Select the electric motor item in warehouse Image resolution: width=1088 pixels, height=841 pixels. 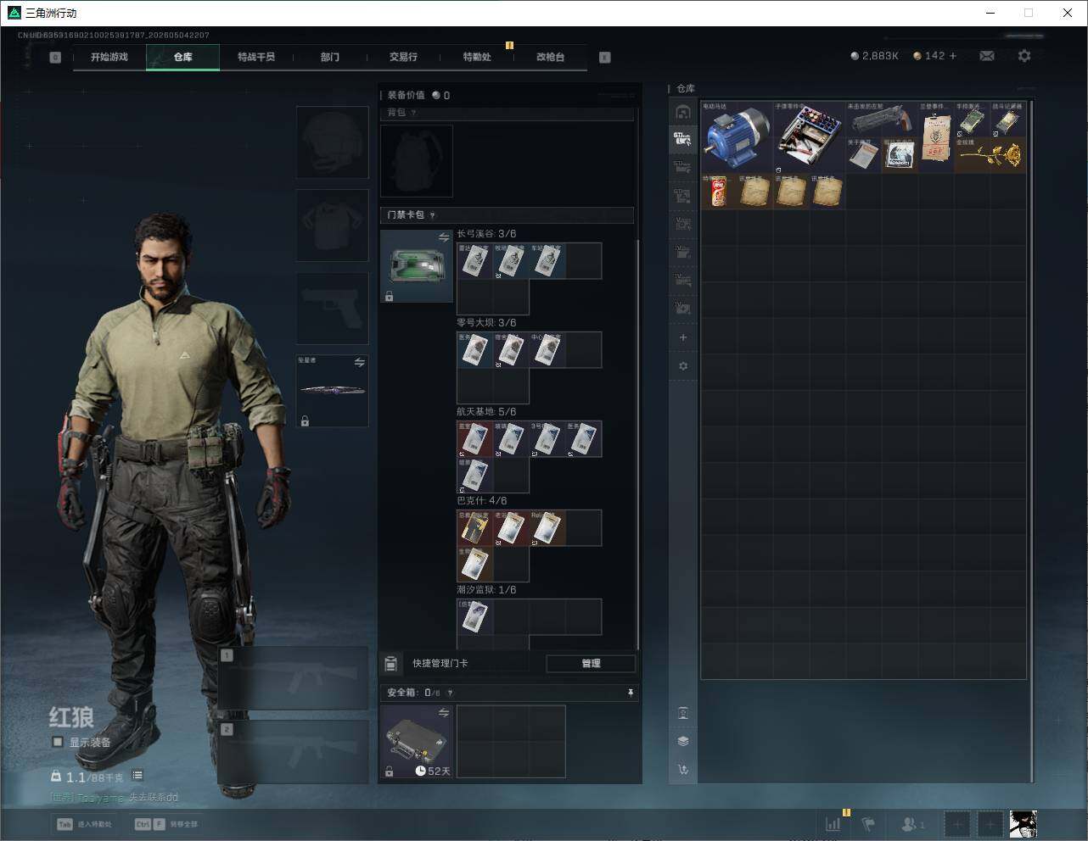tap(737, 137)
